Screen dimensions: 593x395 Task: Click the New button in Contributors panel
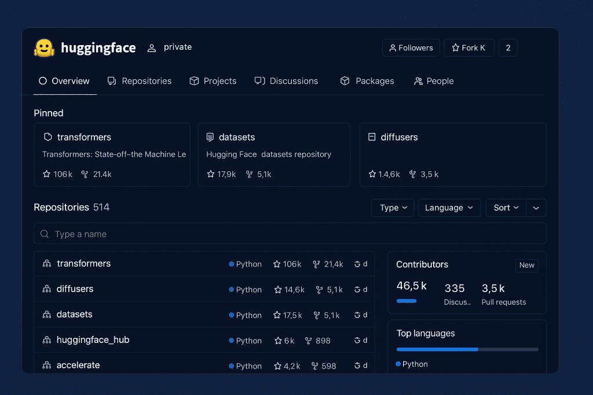point(527,265)
